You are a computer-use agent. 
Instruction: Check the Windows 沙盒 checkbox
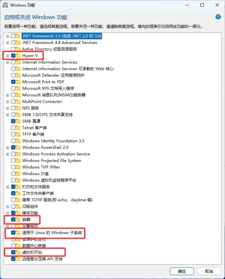(x=13, y=173)
